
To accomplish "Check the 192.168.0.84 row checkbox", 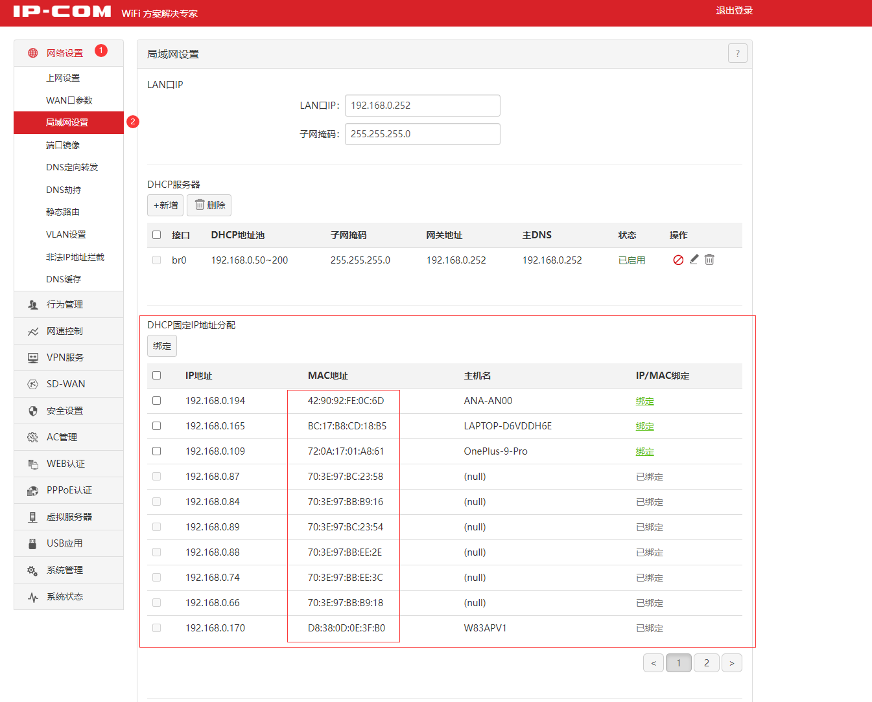I will click(x=156, y=501).
